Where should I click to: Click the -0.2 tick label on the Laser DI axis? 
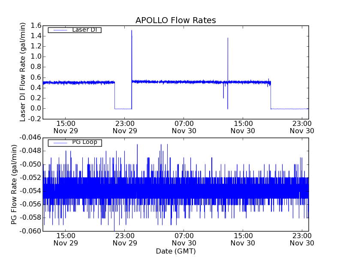point(35,119)
